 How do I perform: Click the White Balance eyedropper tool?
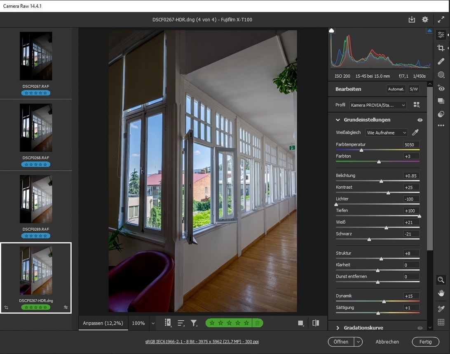[x=415, y=132]
